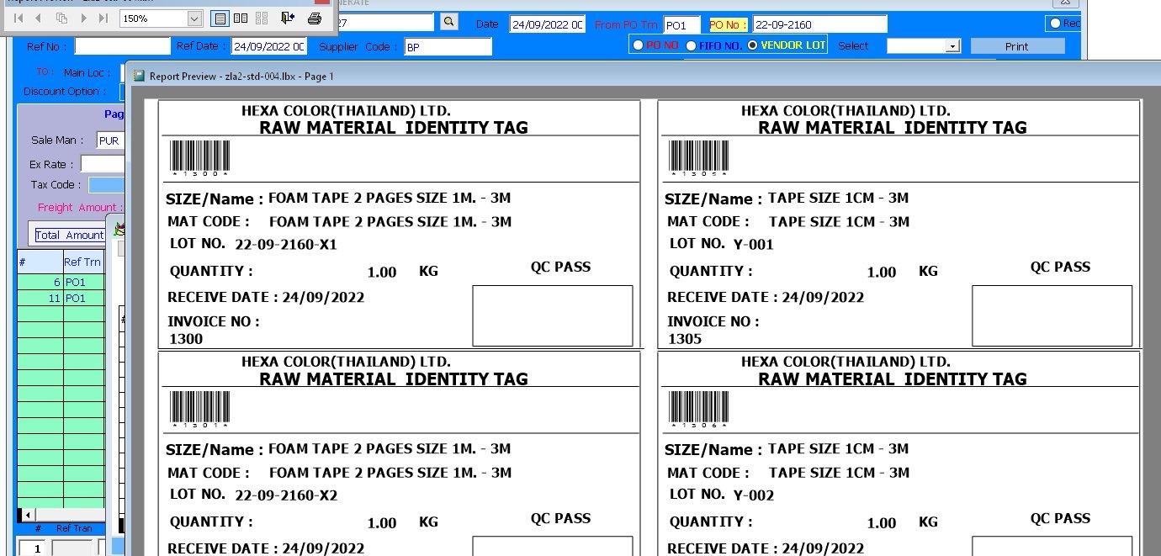Click the Total Amount button

coord(69,235)
